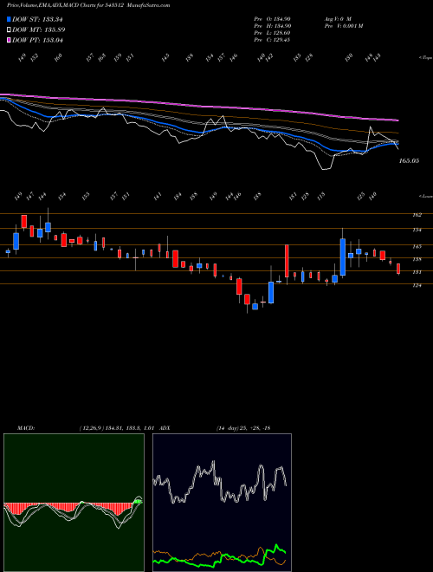Select the 'DOW MT: 135.89' legend label
This screenshot has height=572, width=433.
[39, 30]
